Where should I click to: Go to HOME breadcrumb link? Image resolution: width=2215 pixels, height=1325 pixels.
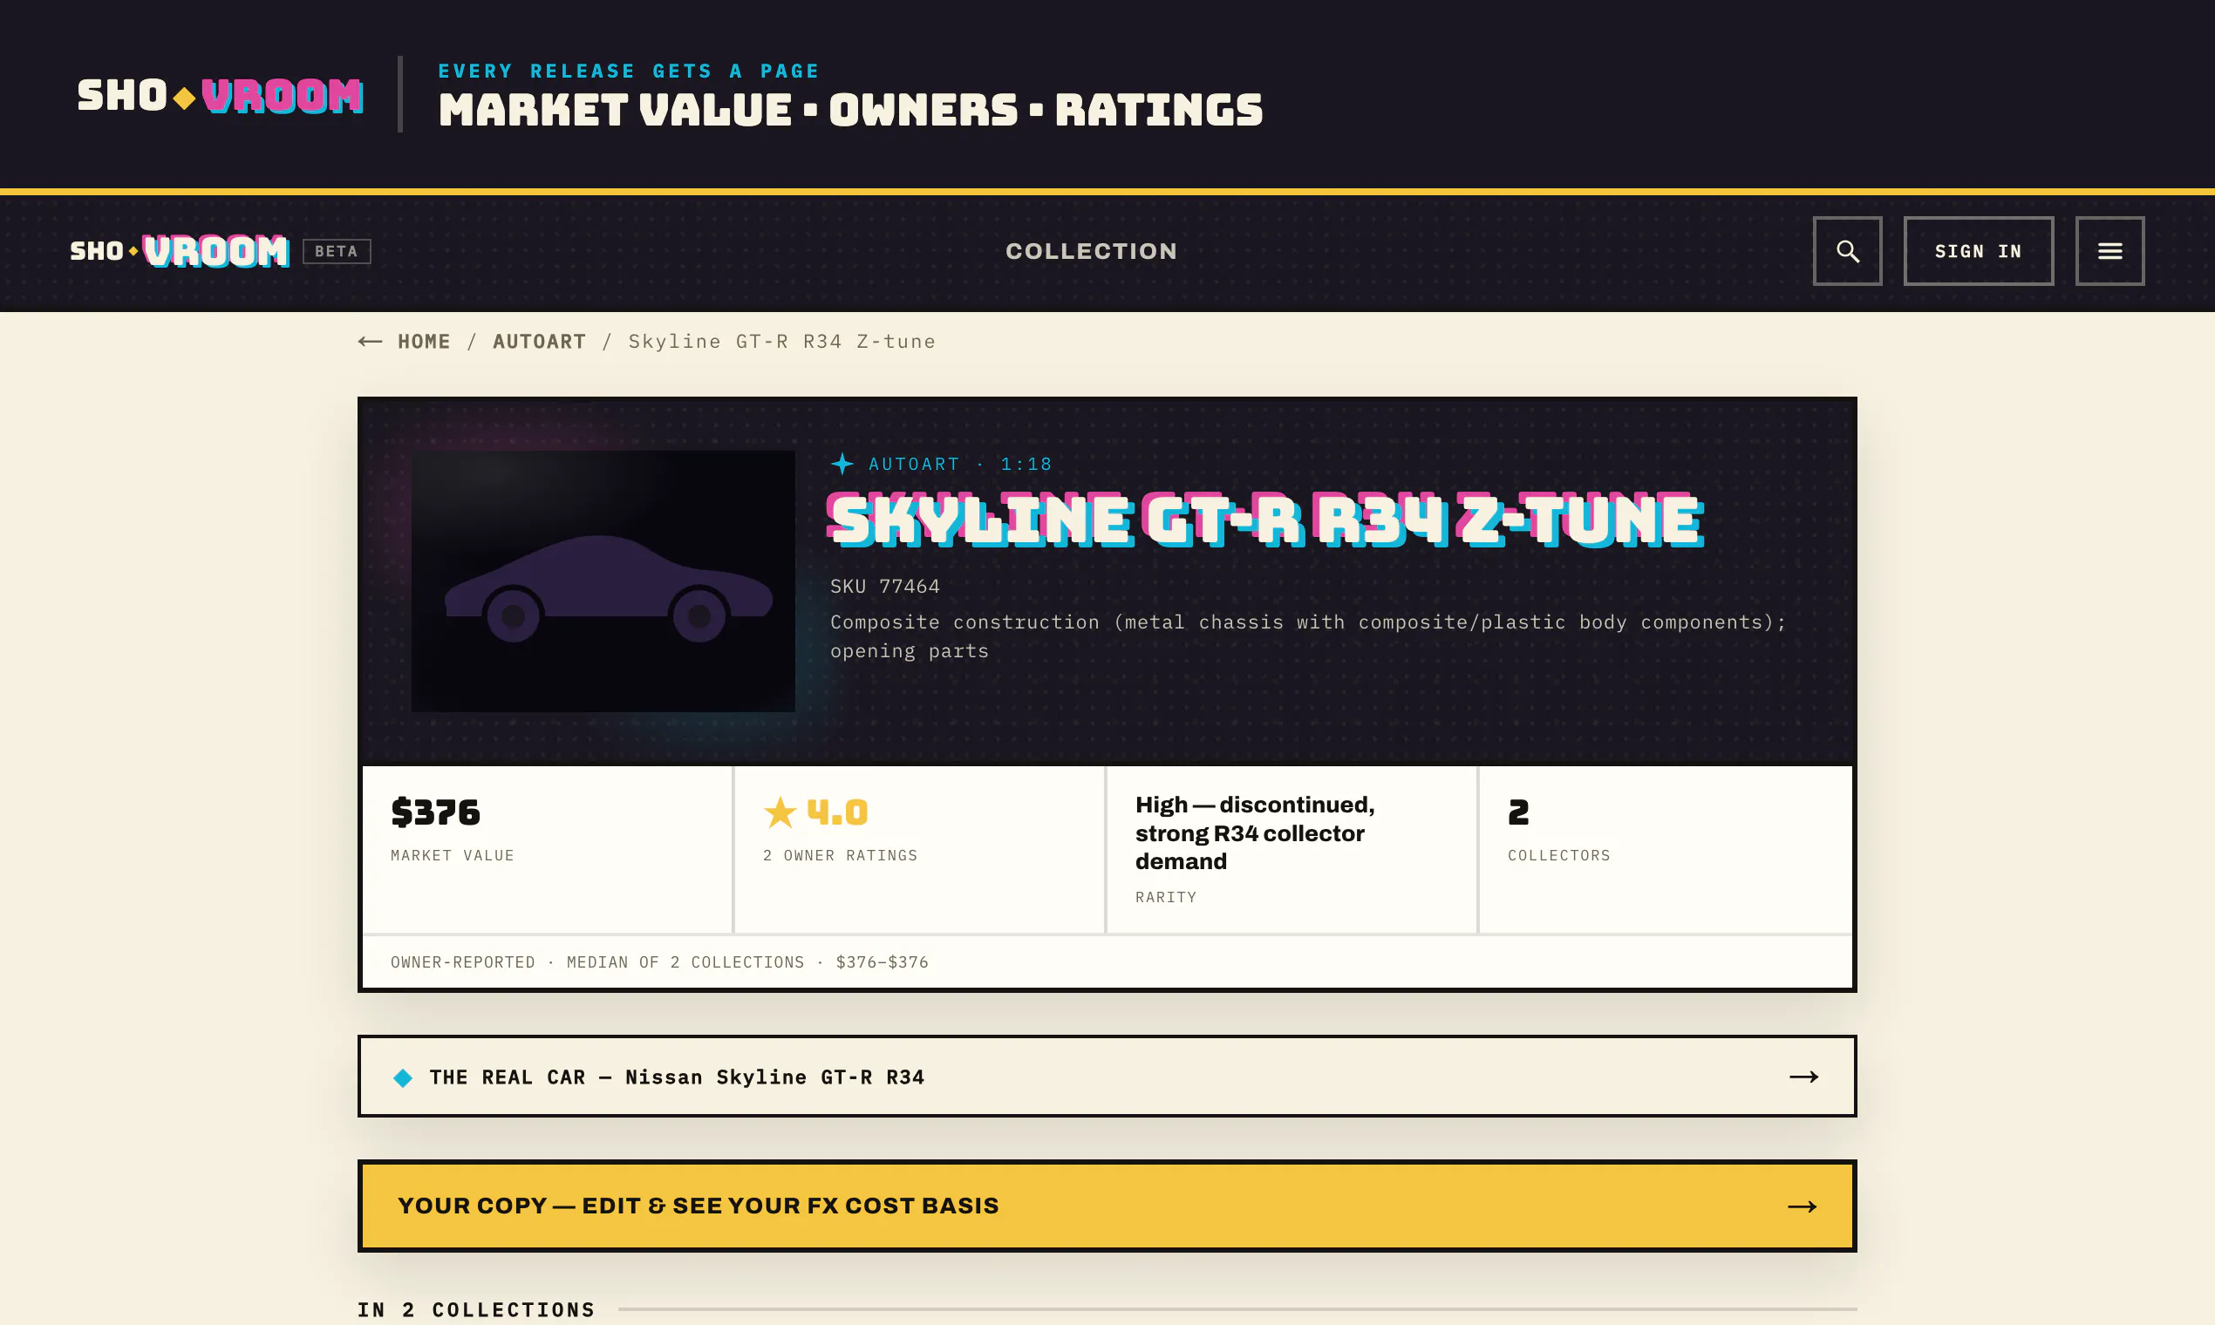click(x=424, y=341)
